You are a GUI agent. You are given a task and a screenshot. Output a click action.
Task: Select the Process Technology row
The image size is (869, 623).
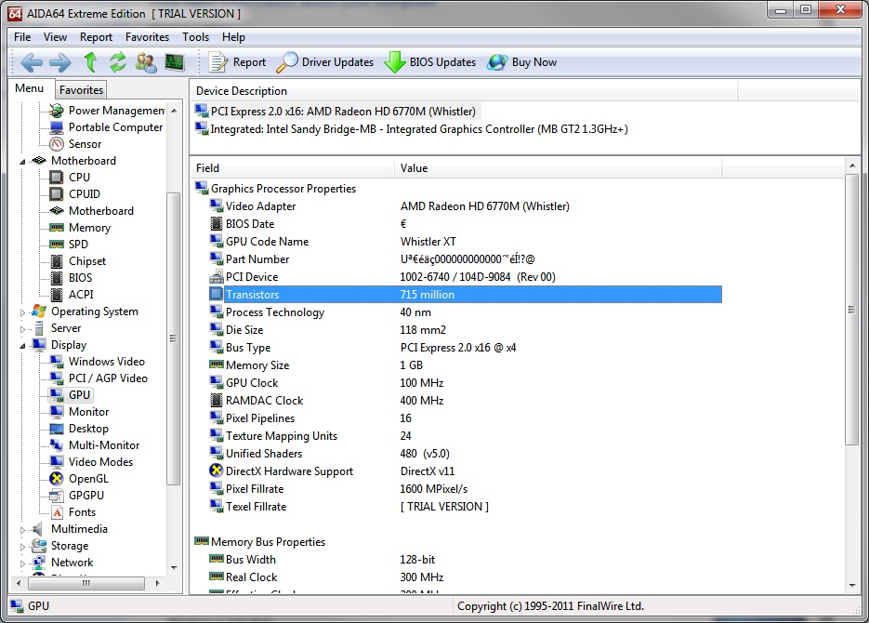coord(465,312)
